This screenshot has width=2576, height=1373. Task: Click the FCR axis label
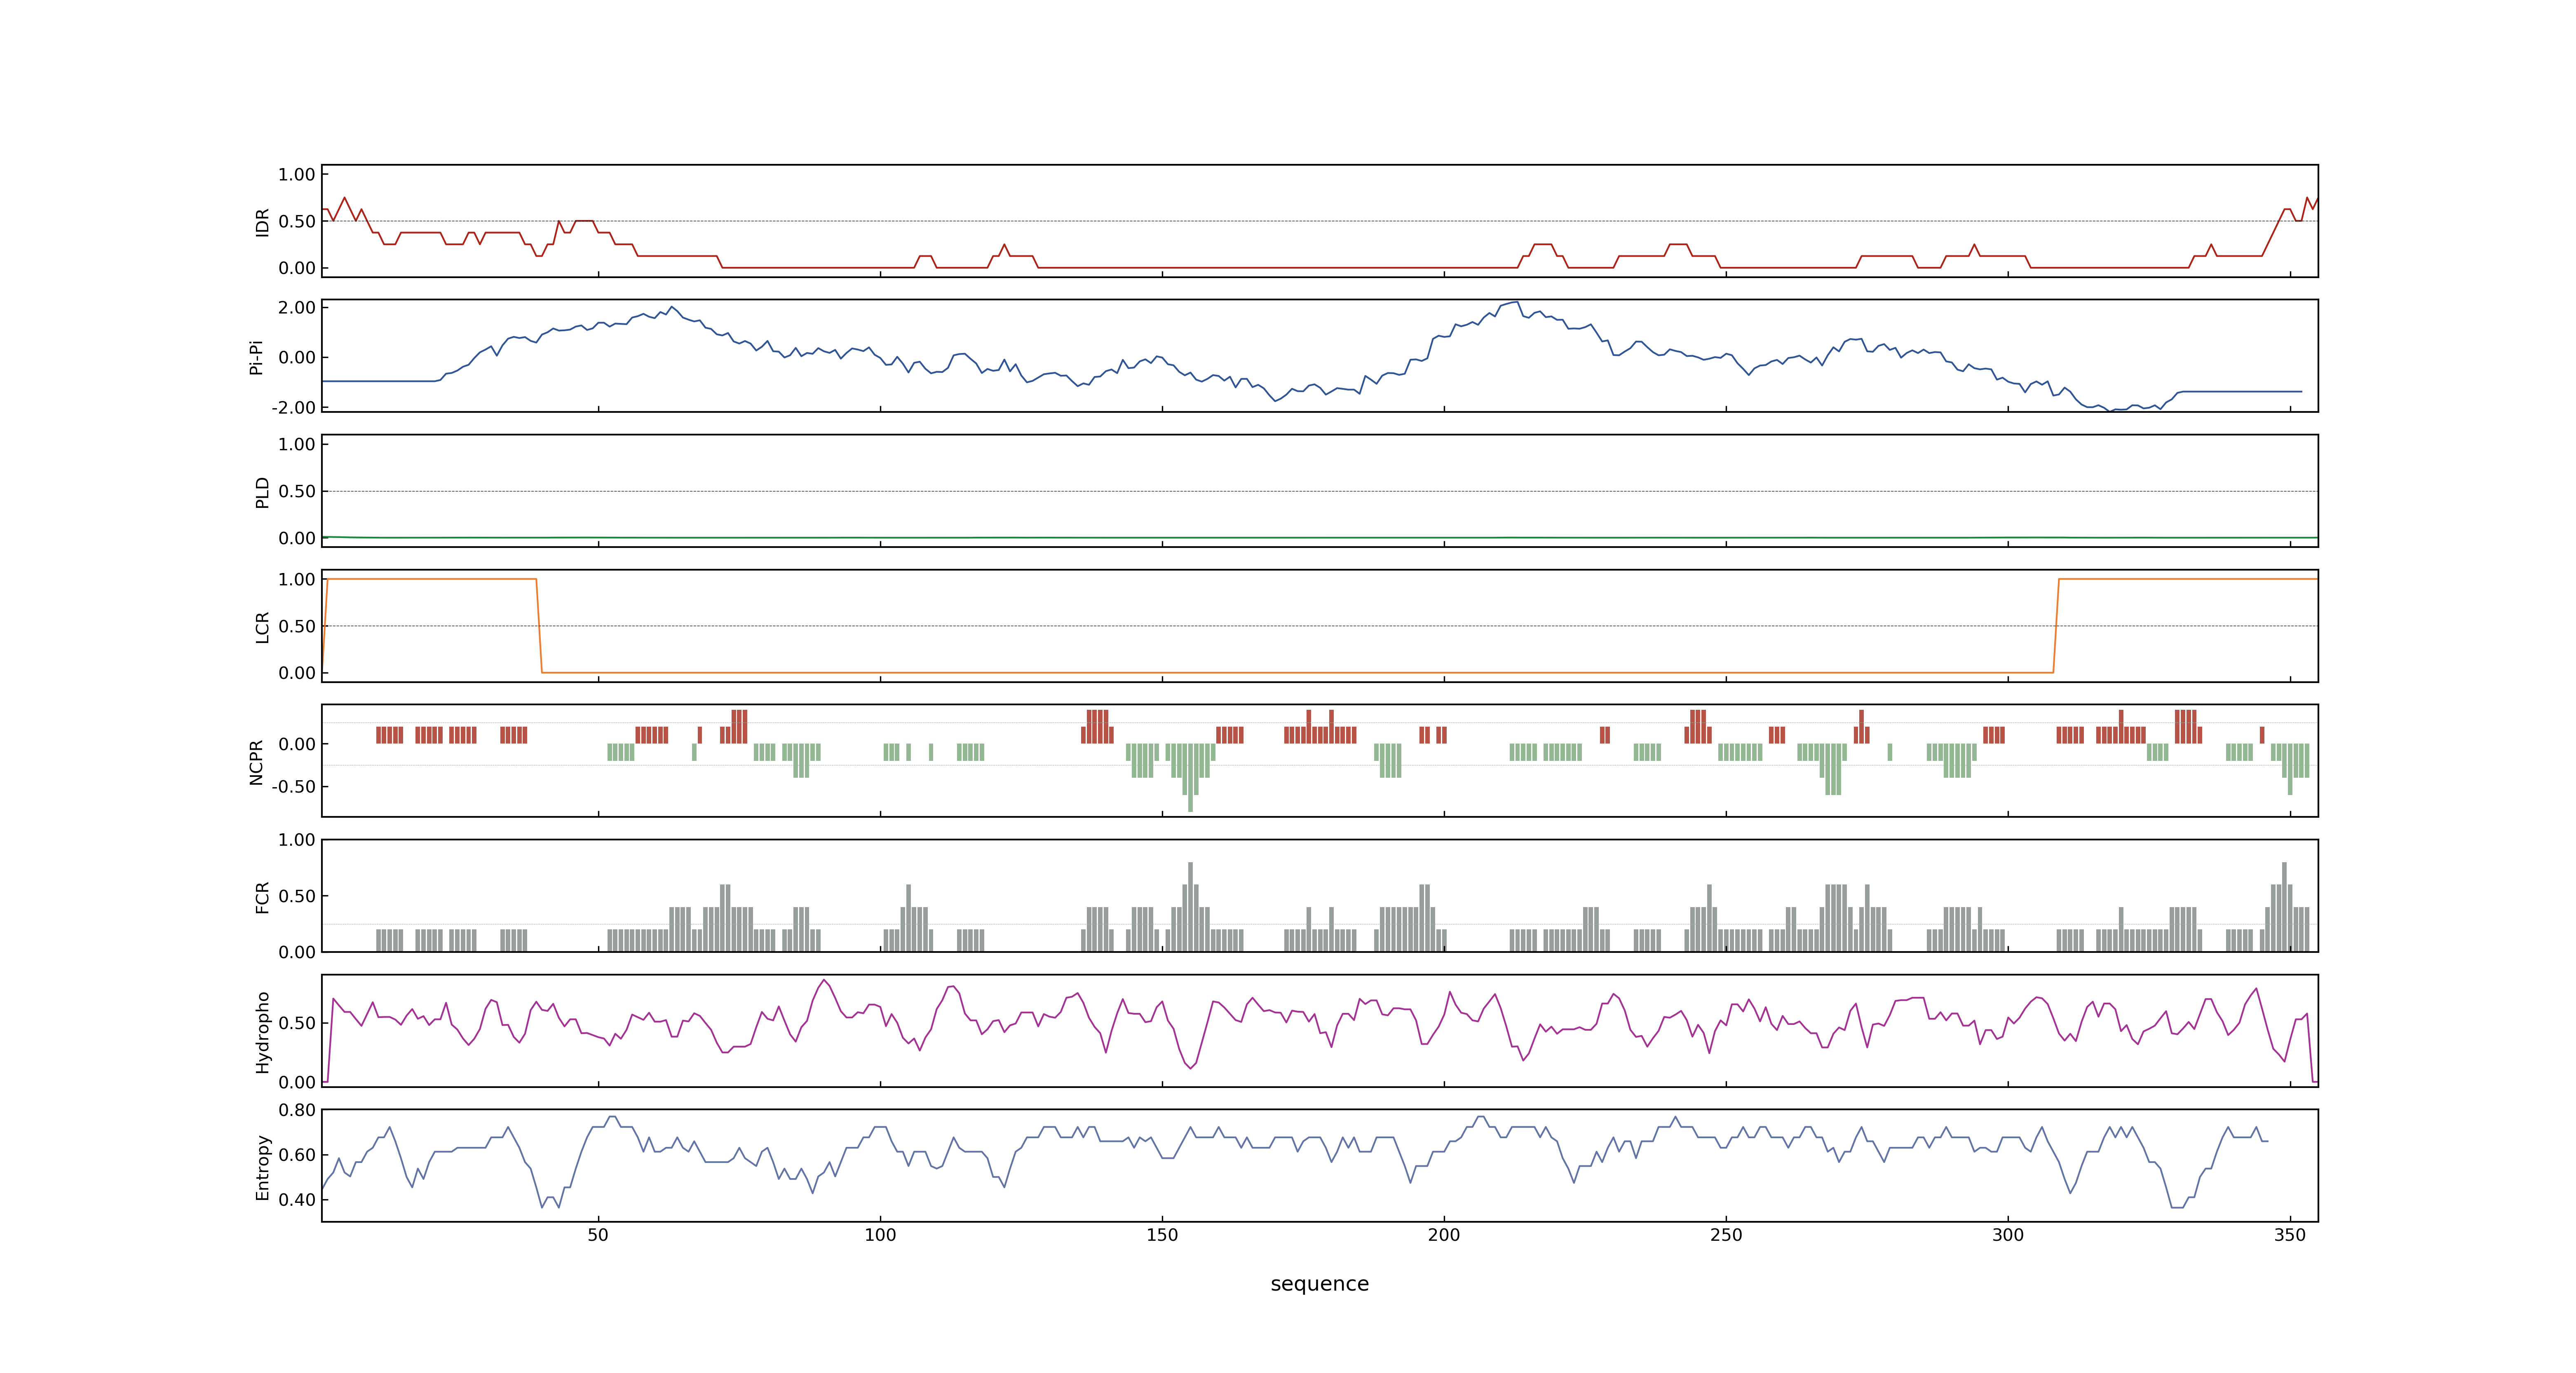click(x=262, y=896)
